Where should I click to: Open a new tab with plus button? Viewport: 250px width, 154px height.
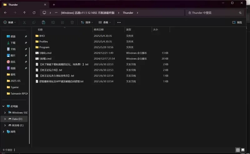coord(54,5)
